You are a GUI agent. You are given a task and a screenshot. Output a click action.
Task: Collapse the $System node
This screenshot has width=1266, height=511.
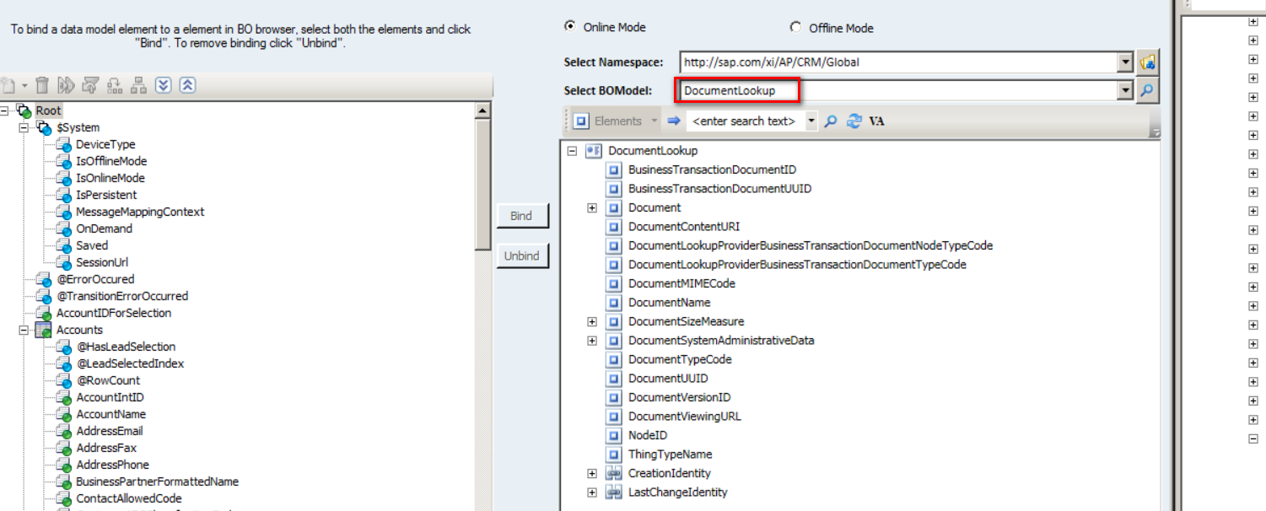point(24,127)
